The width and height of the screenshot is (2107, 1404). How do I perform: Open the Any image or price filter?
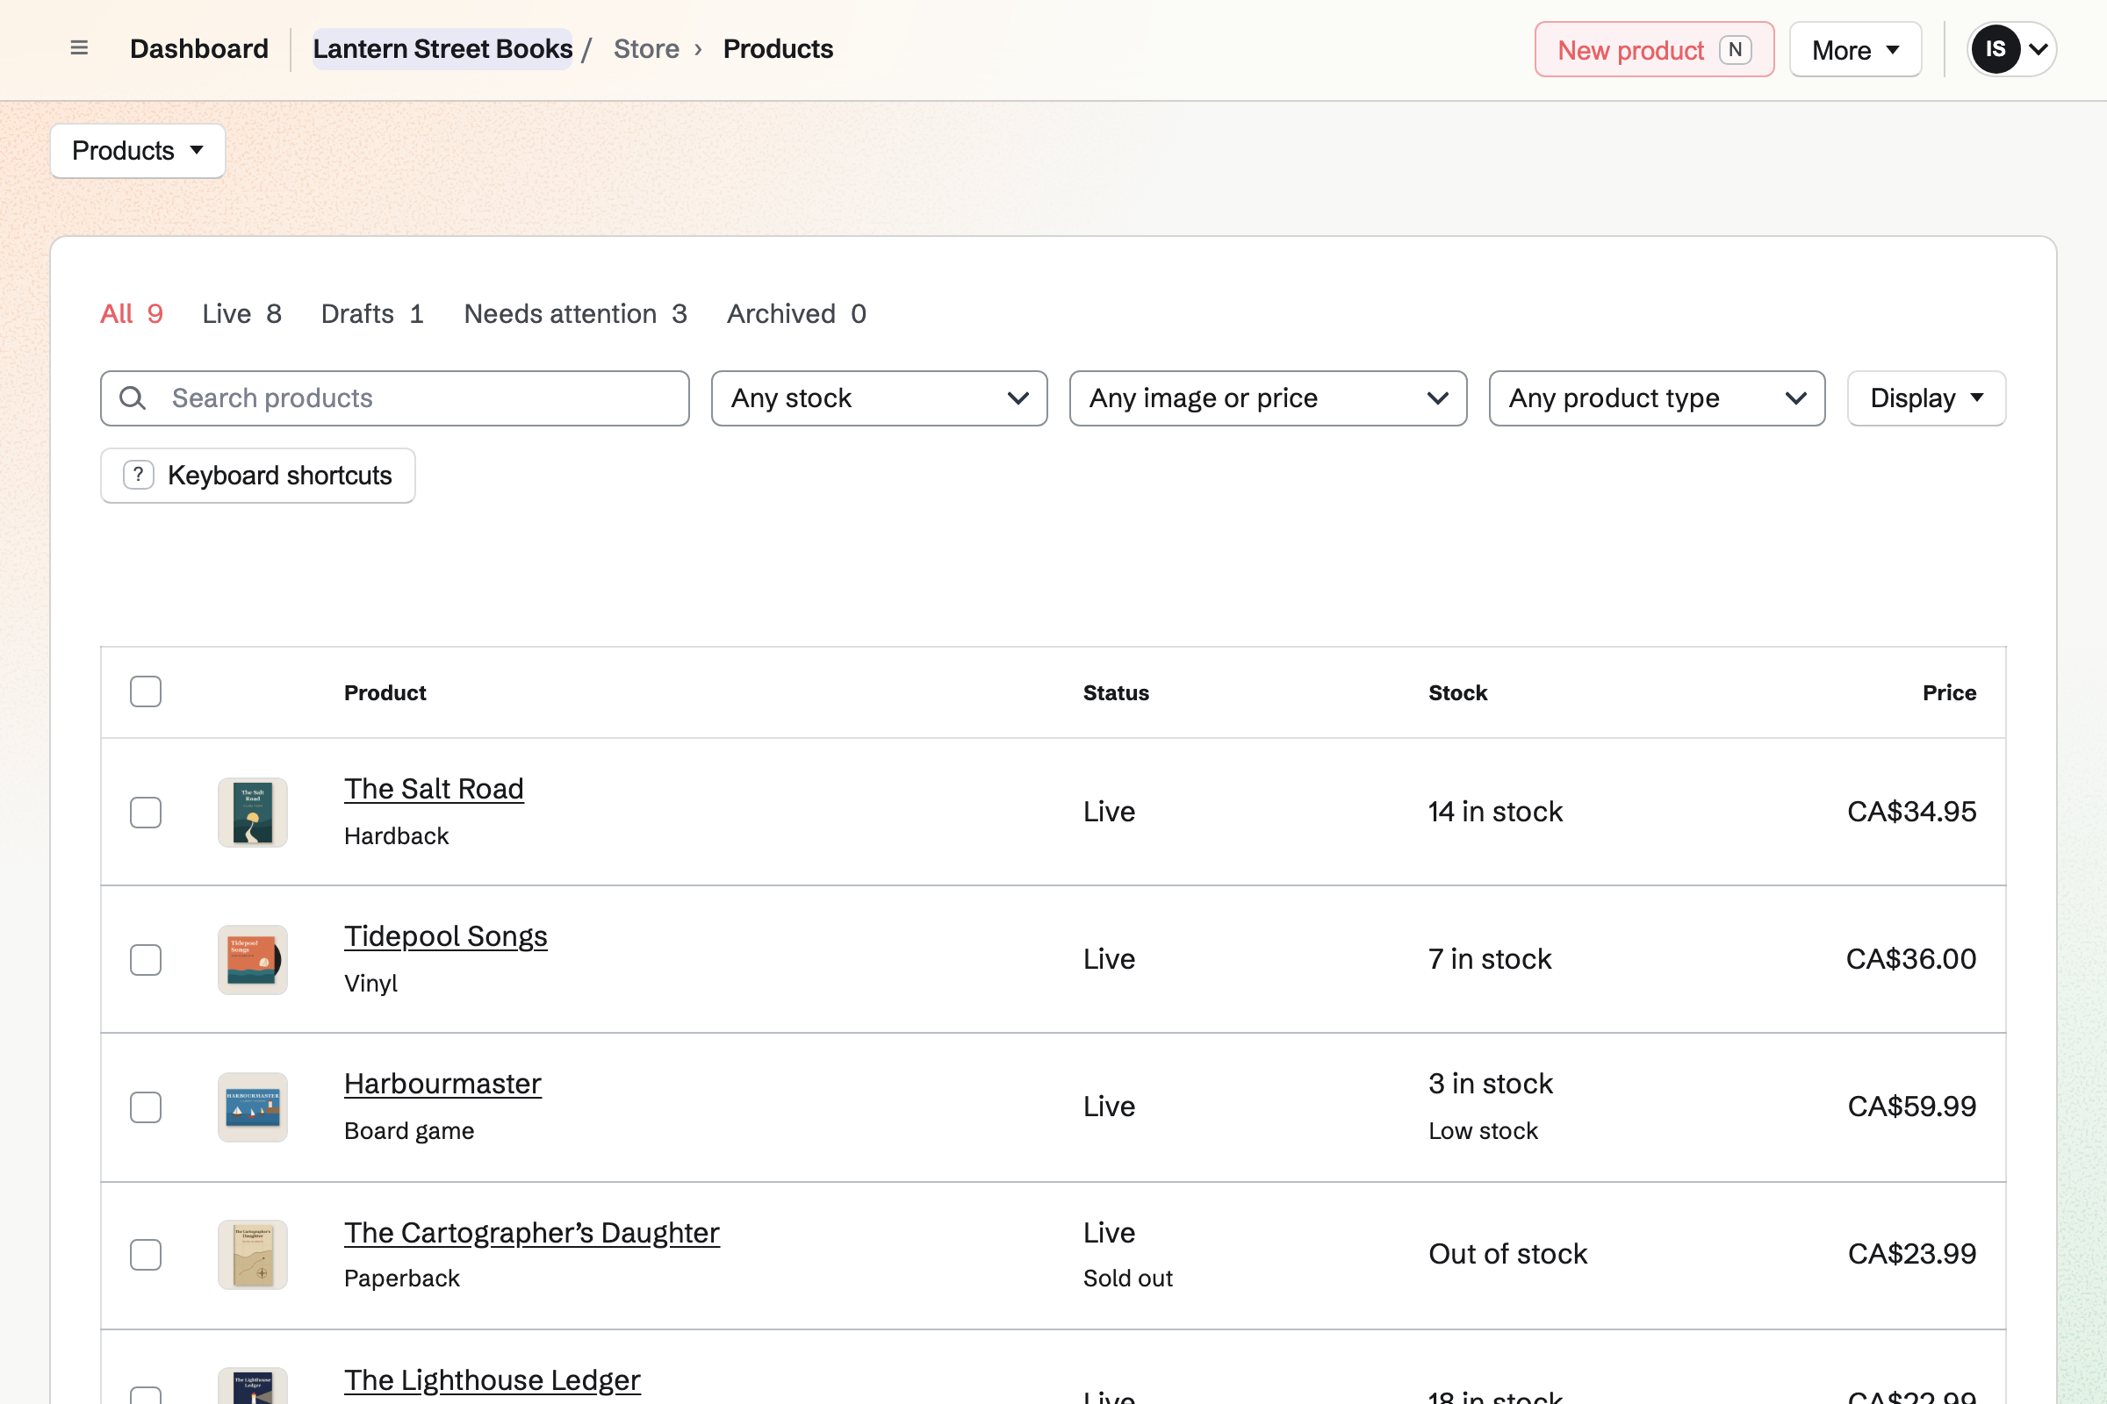tap(1268, 398)
